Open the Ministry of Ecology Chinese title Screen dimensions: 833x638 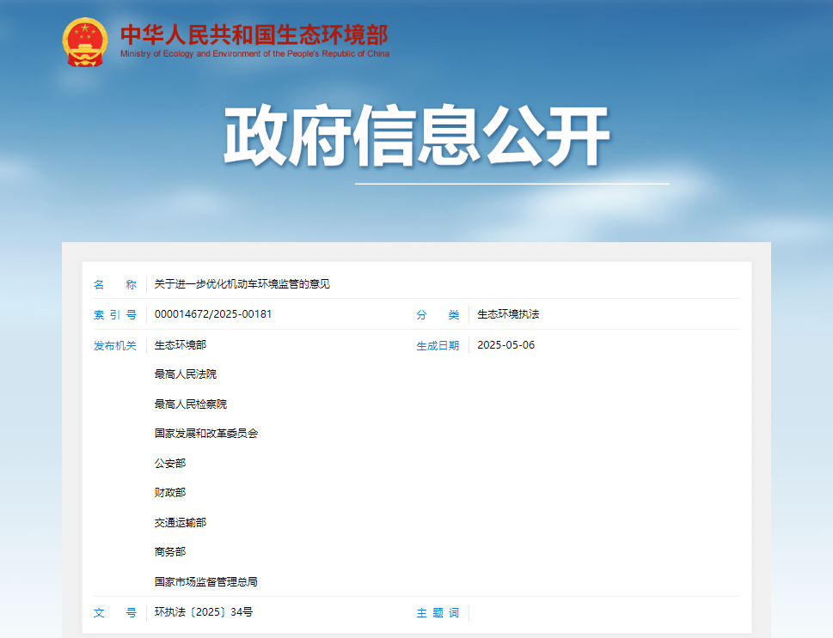click(254, 35)
